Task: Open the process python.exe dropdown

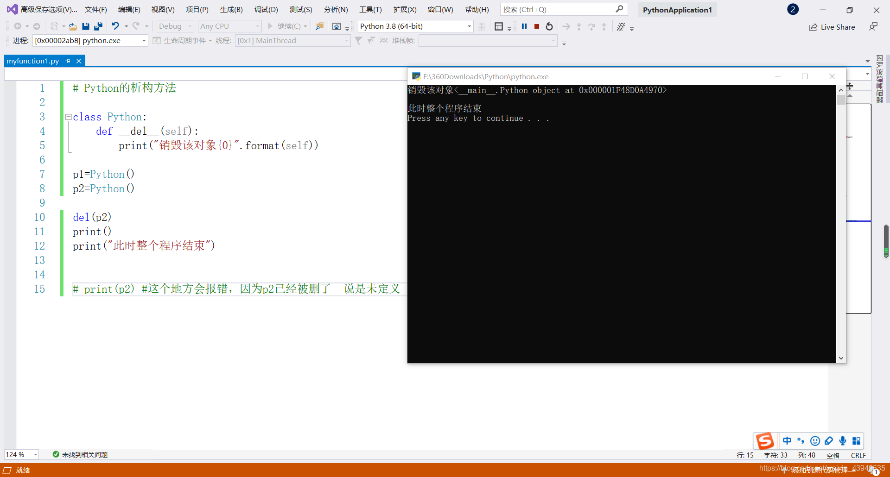Action: [x=90, y=41]
